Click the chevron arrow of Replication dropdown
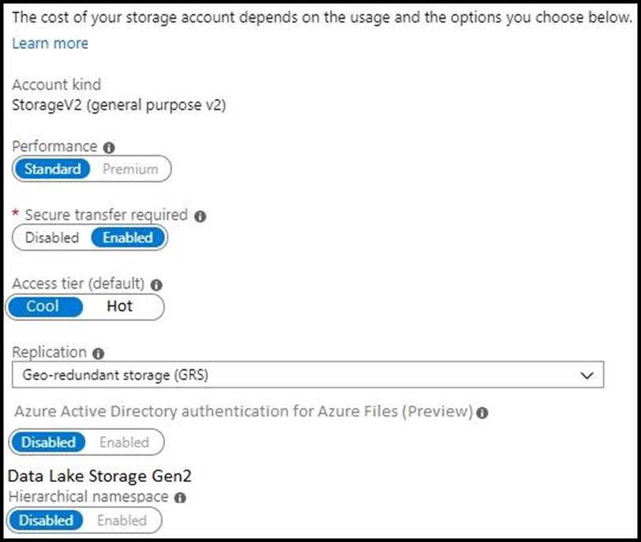This screenshot has width=641, height=542. (587, 376)
